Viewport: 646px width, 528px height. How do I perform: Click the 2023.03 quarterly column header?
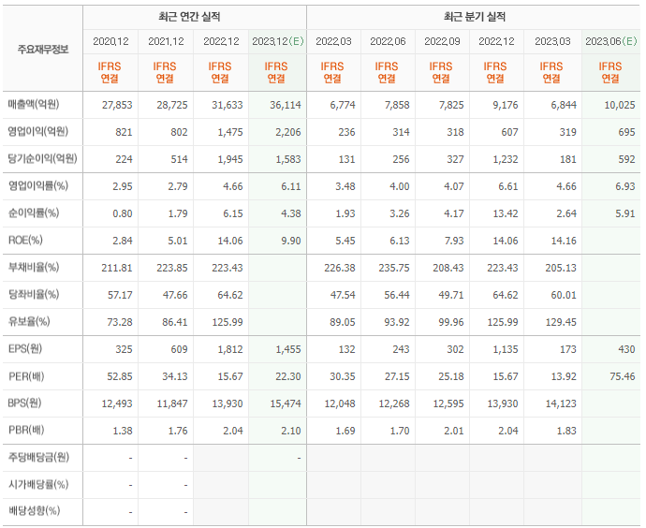pyautogui.click(x=553, y=41)
